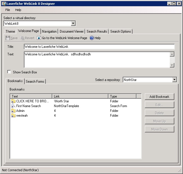Click the Laserfiche app icon in title bar
183x174 pixels.
[4, 4]
